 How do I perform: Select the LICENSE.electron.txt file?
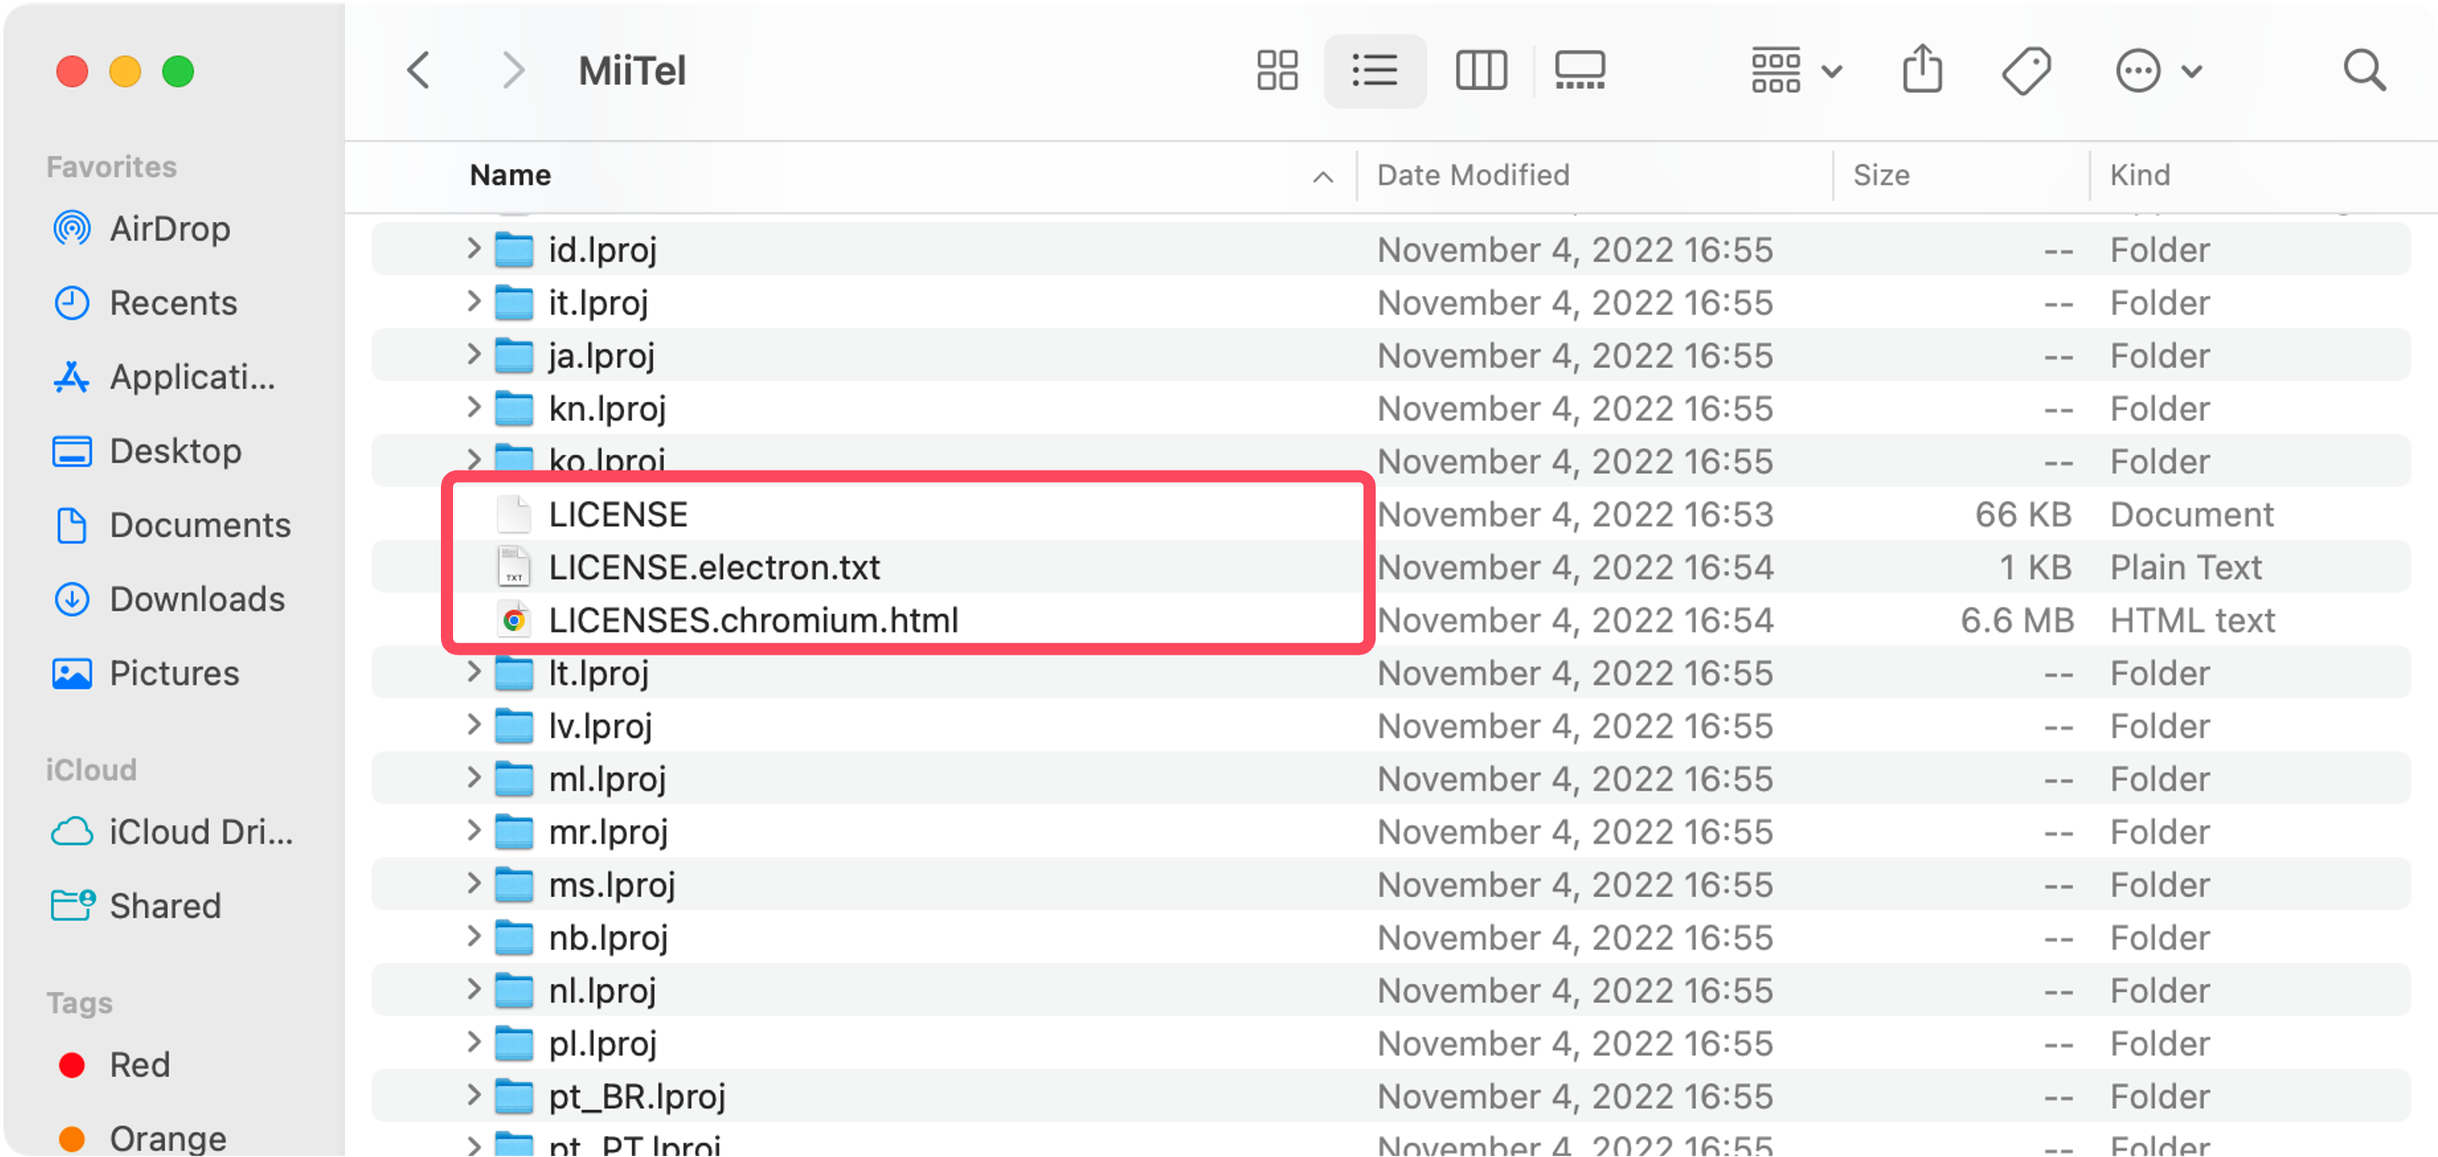tap(713, 567)
